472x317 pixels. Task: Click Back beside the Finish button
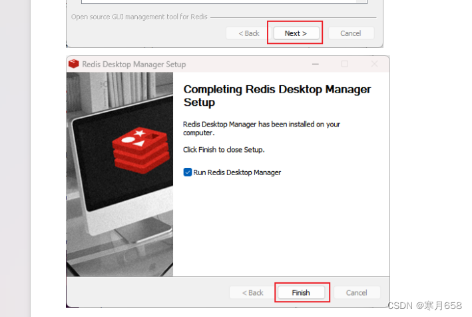tap(253, 292)
